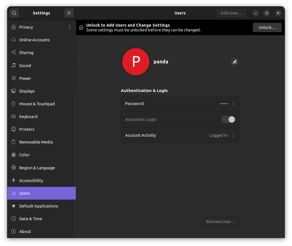
Task: Click the Region & Language globe icon
Action: [x=14, y=168]
